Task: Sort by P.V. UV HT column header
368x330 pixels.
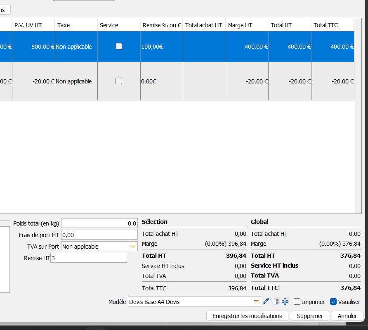Action: click(33, 25)
